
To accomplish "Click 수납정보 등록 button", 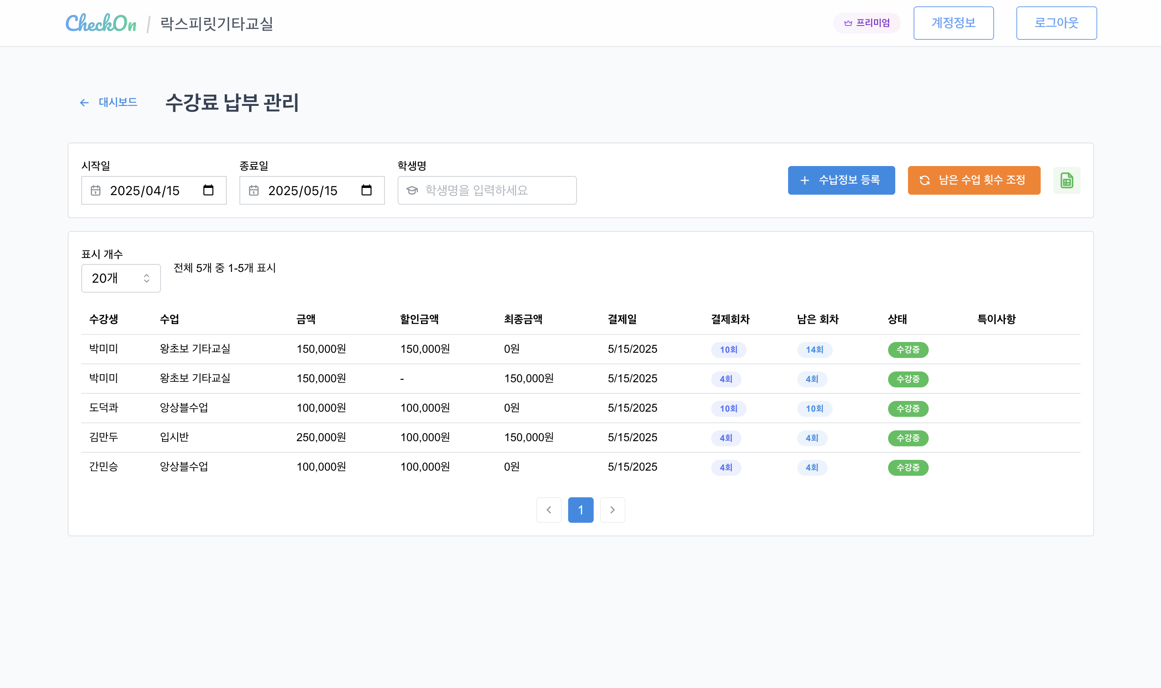I will coord(841,180).
